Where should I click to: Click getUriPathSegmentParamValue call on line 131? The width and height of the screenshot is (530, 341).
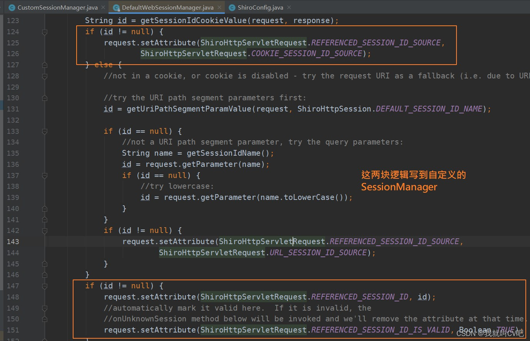[189, 109]
